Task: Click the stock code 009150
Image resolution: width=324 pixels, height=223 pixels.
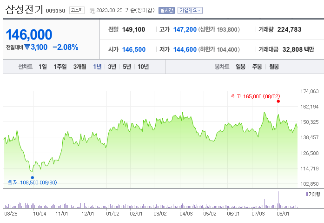Action: tap(55, 11)
